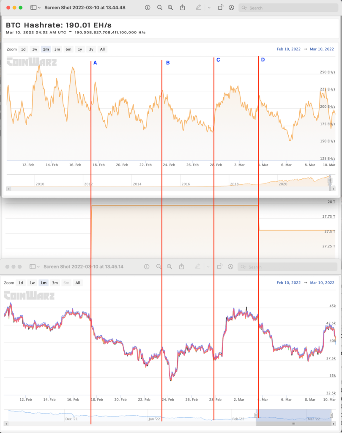The image size is (342, 433).
Task: Select 3m zoom range on hashrate chart
Action: coord(57,49)
